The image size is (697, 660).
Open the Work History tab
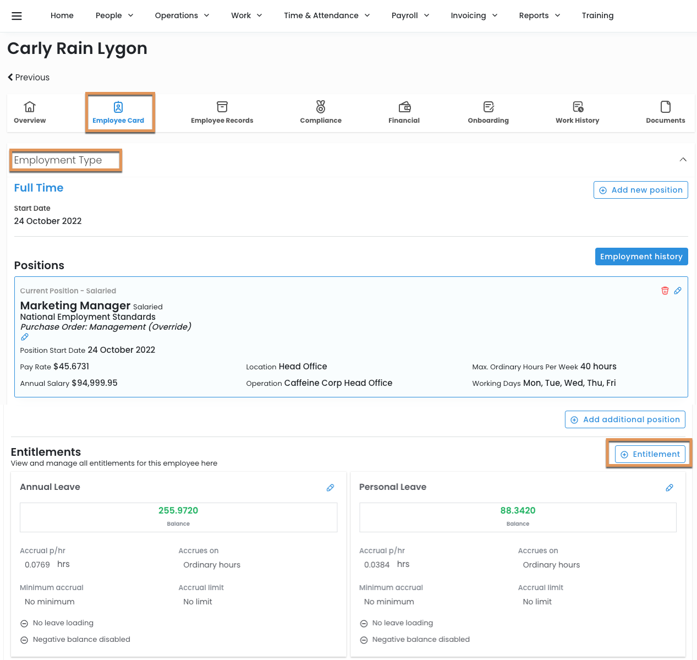577,112
